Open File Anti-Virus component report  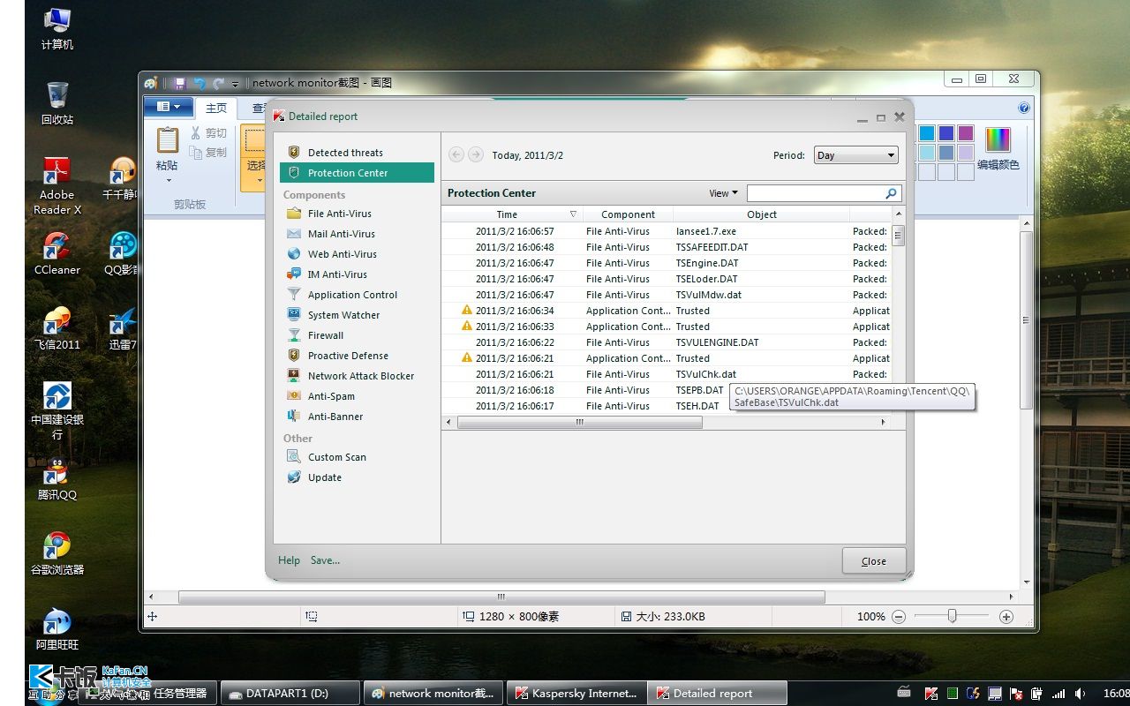(x=339, y=214)
